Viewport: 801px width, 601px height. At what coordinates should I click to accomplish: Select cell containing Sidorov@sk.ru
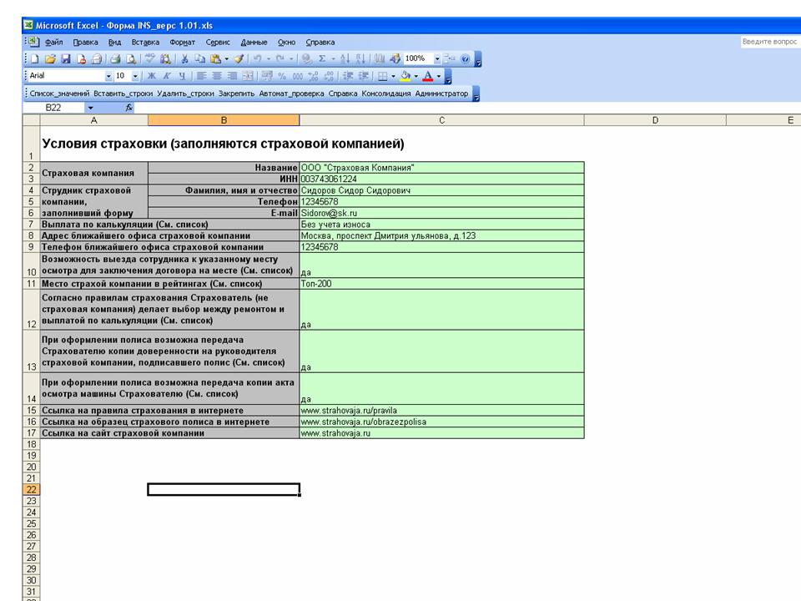(x=441, y=213)
